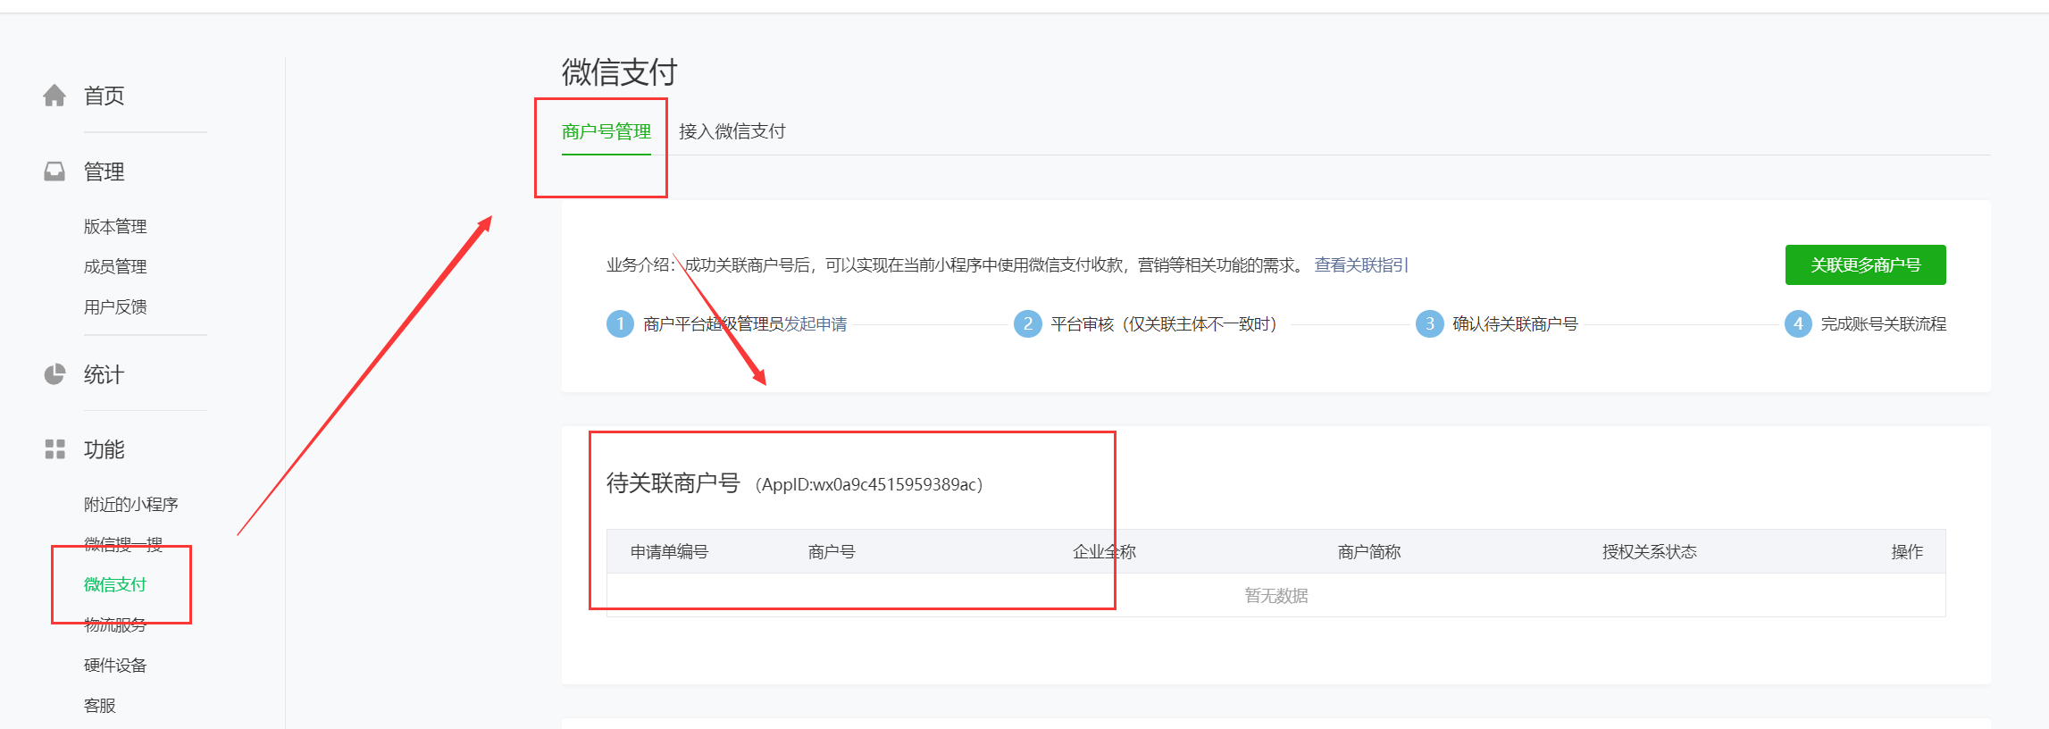The image size is (2049, 729).
Task: Click the 确认待关联商户号 step text
Action: tap(1515, 324)
